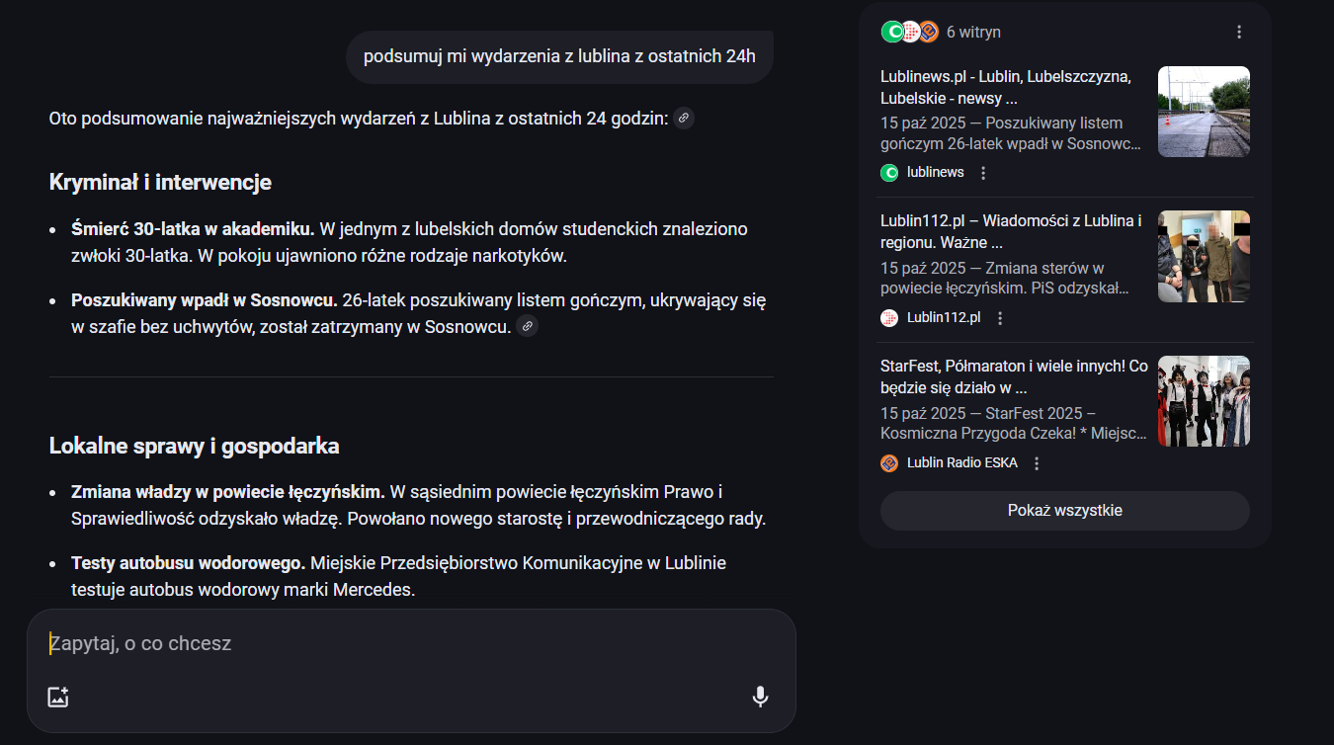Open the three-dot menu beside 6 witryn
The height and width of the screenshot is (745, 1334).
tap(1239, 33)
